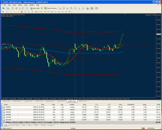
Task: Open the File menu
Action: tap(5, 5)
